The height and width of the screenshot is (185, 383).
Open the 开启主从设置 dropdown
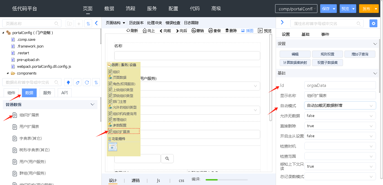(x=340, y=136)
